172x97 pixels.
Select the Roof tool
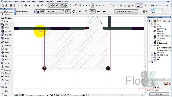pos(6,38)
